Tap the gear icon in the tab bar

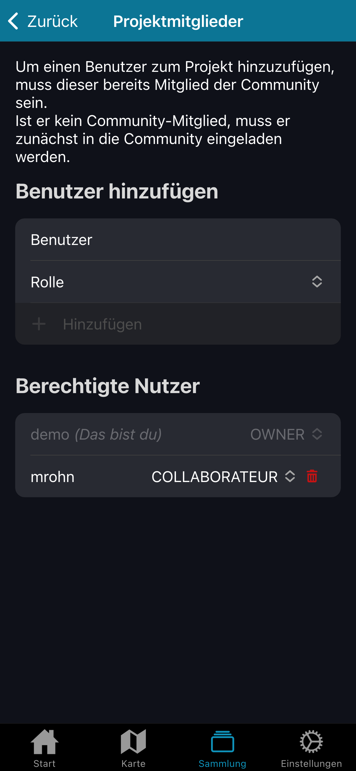(311, 741)
